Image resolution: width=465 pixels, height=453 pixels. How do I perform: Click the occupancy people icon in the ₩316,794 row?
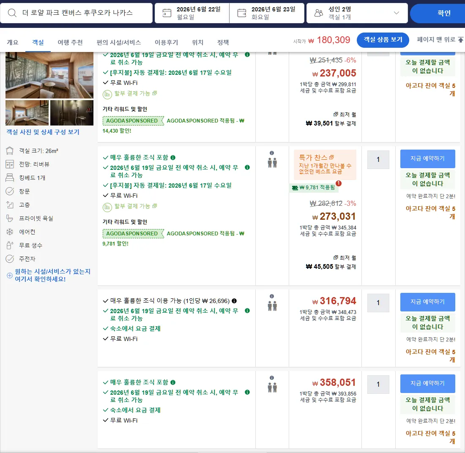[272, 306]
